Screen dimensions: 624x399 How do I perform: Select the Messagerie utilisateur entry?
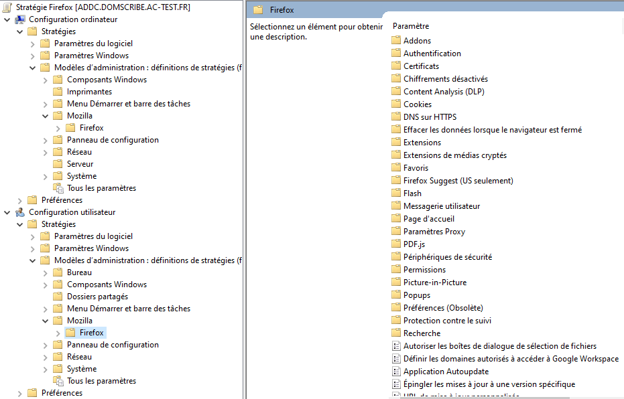(x=442, y=206)
